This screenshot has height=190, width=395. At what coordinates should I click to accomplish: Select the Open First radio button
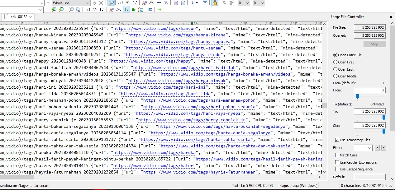click(x=343, y=62)
